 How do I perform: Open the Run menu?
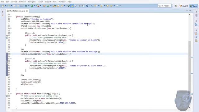click(x=55, y=2)
